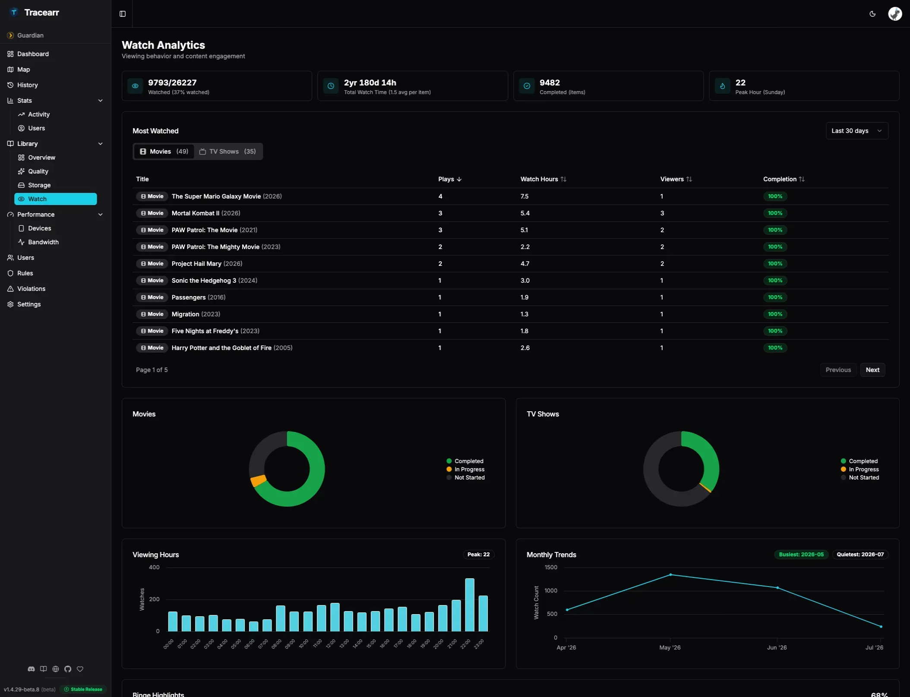This screenshot has height=697, width=910.
Task: Click the clock icon on Total Watch Time card
Action: [x=331, y=86]
